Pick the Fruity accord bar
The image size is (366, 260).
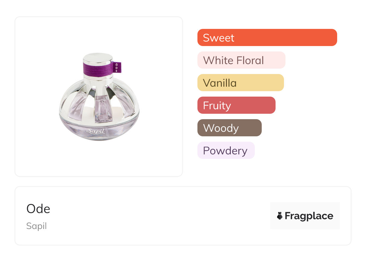click(x=236, y=105)
